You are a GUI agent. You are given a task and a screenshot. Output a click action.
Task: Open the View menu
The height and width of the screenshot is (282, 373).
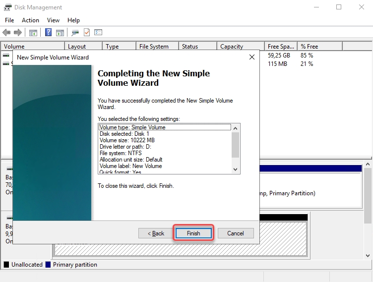point(53,20)
